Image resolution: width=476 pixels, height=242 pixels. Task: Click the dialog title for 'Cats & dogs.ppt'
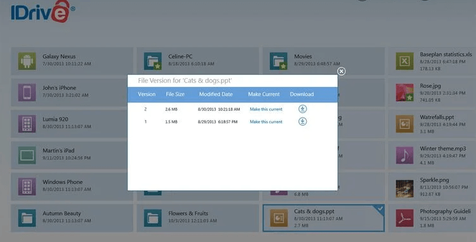coord(185,81)
